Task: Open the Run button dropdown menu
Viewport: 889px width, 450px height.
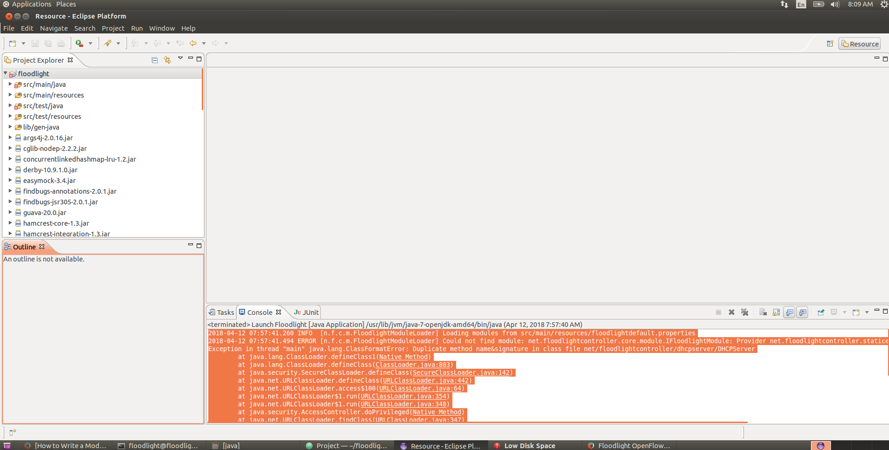Action: pyautogui.click(x=90, y=43)
